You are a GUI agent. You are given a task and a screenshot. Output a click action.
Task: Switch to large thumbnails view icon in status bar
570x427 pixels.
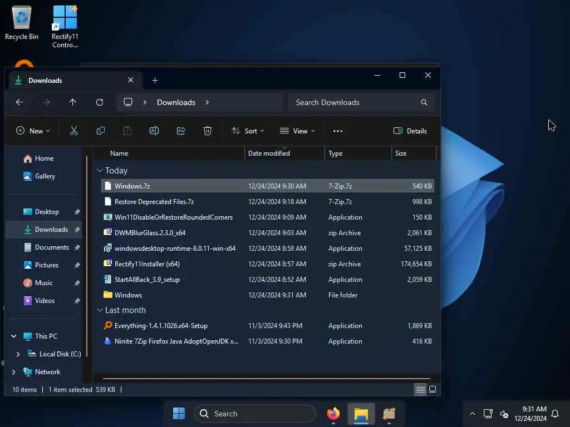(x=432, y=390)
